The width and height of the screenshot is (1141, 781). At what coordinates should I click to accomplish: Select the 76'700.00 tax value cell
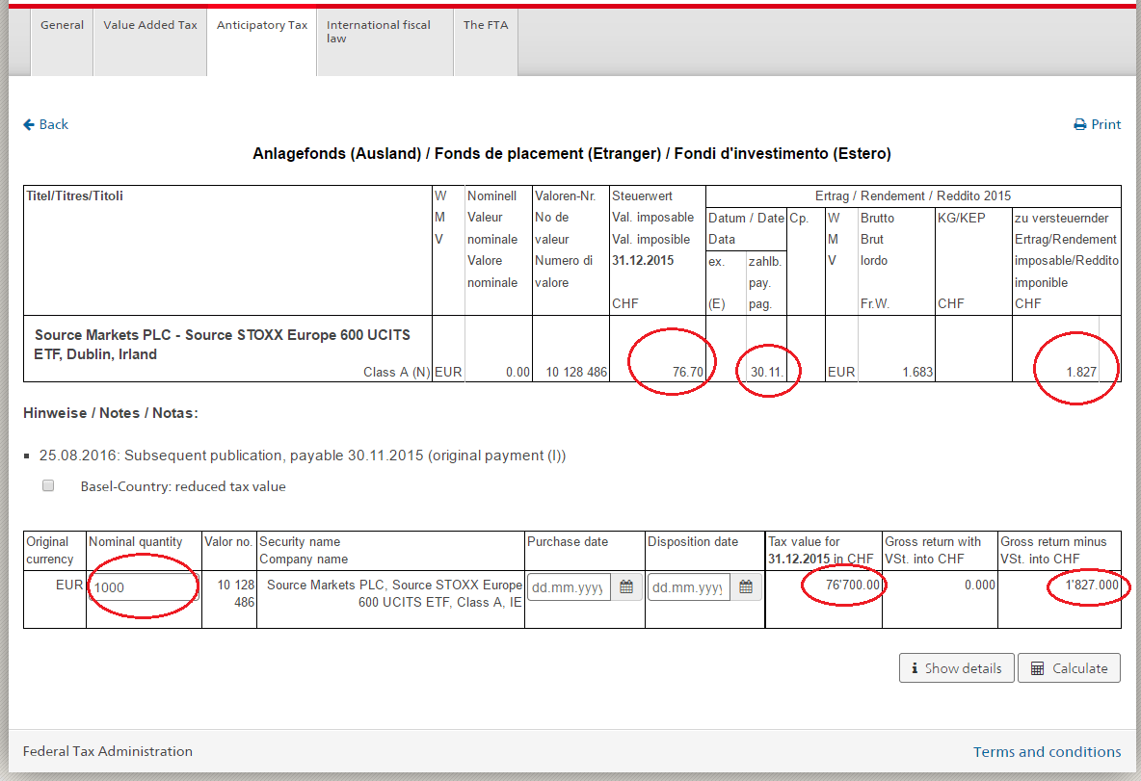pos(852,585)
